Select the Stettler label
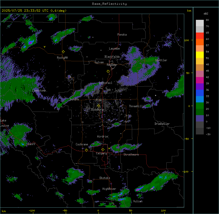 (161, 60)
